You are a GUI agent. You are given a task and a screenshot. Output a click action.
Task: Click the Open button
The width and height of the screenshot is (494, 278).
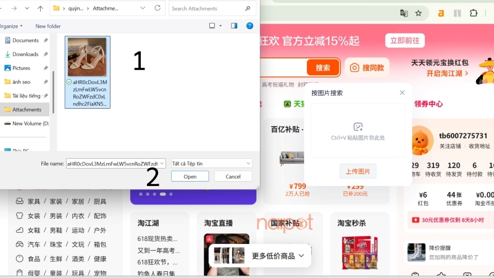(x=190, y=176)
